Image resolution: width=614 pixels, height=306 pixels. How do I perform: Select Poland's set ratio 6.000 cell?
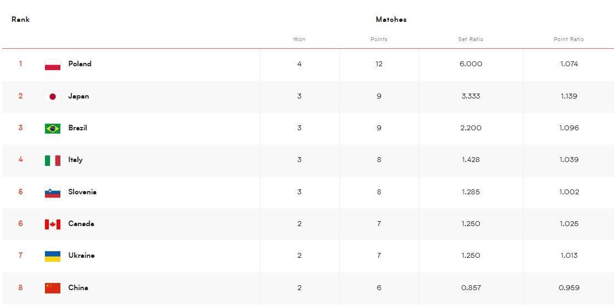point(471,63)
